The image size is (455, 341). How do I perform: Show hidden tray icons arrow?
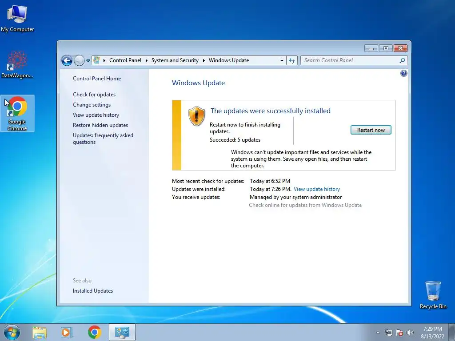click(378, 333)
